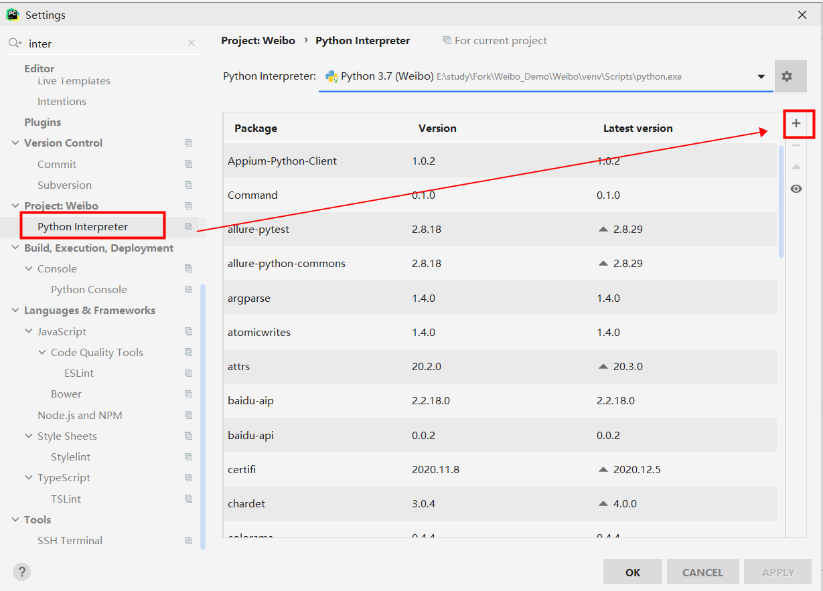The width and height of the screenshot is (823, 591).
Task: Click project-level icon beside SSH Terminal
Action: [x=189, y=541]
